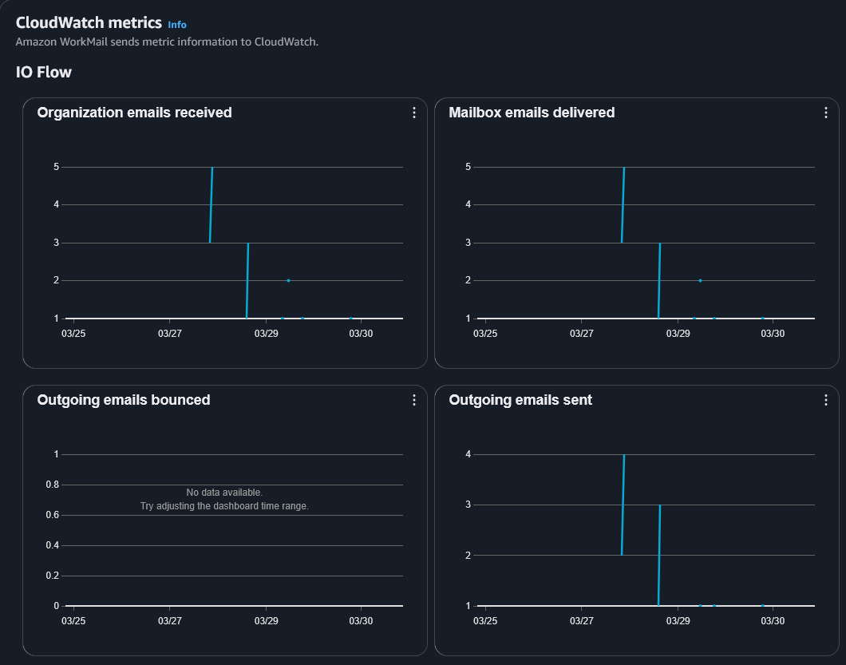This screenshot has width=846, height=665.
Task: Click the Organization emails received chart title
Action: point(134,113)
